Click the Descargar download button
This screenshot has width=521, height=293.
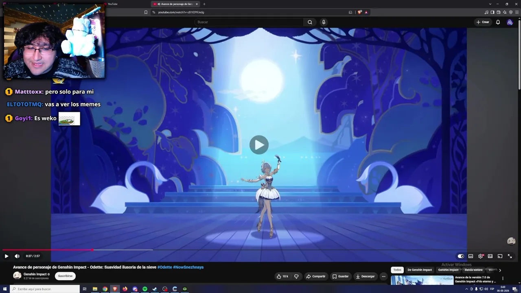click(365, 276)
